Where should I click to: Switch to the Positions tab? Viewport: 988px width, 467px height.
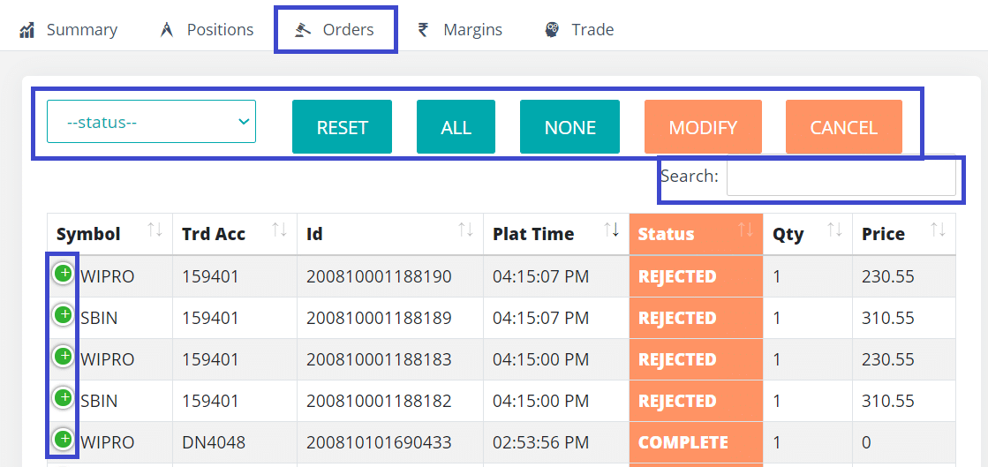(x=207, y=30)
